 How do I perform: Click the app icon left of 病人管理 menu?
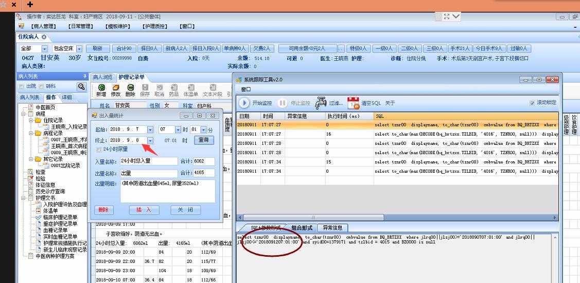coord(21,26)
